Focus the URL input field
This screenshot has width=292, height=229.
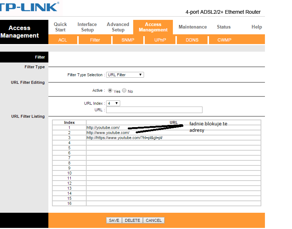pos(154,110)
